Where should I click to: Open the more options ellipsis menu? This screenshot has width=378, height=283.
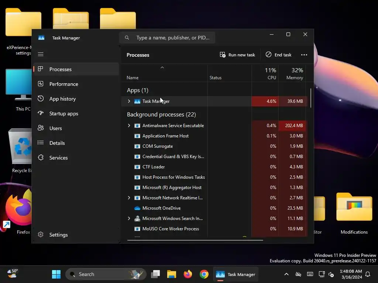(x=304, y=55)
